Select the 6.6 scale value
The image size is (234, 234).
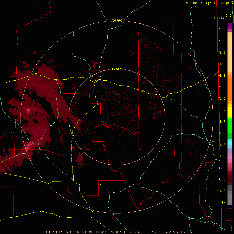[222, 75]
